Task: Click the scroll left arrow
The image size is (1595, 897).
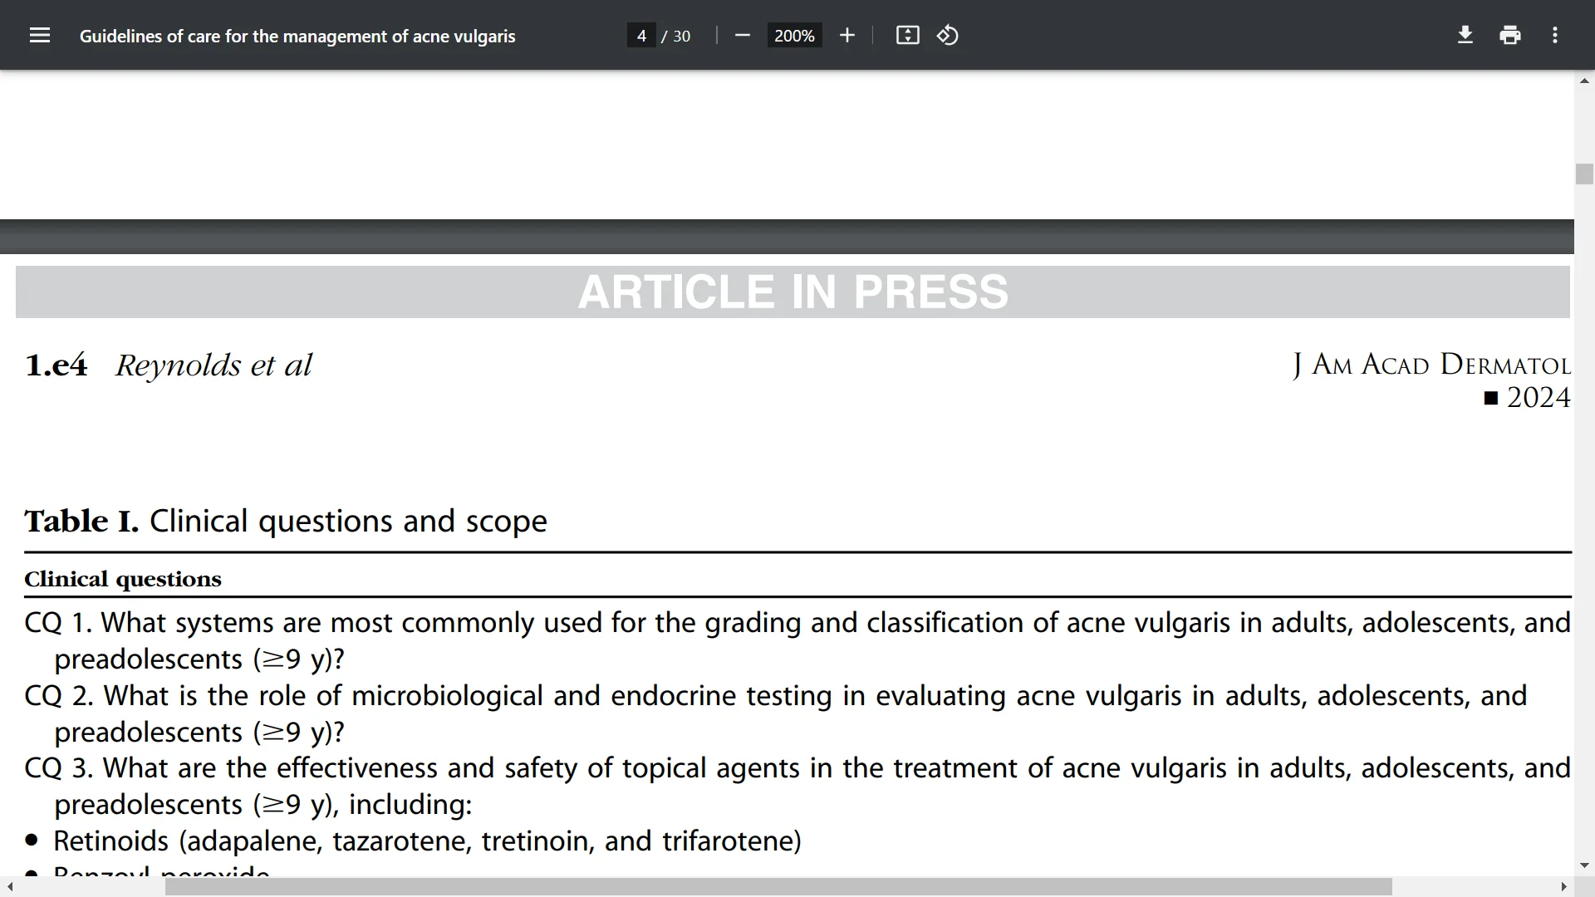Action: 9,887
